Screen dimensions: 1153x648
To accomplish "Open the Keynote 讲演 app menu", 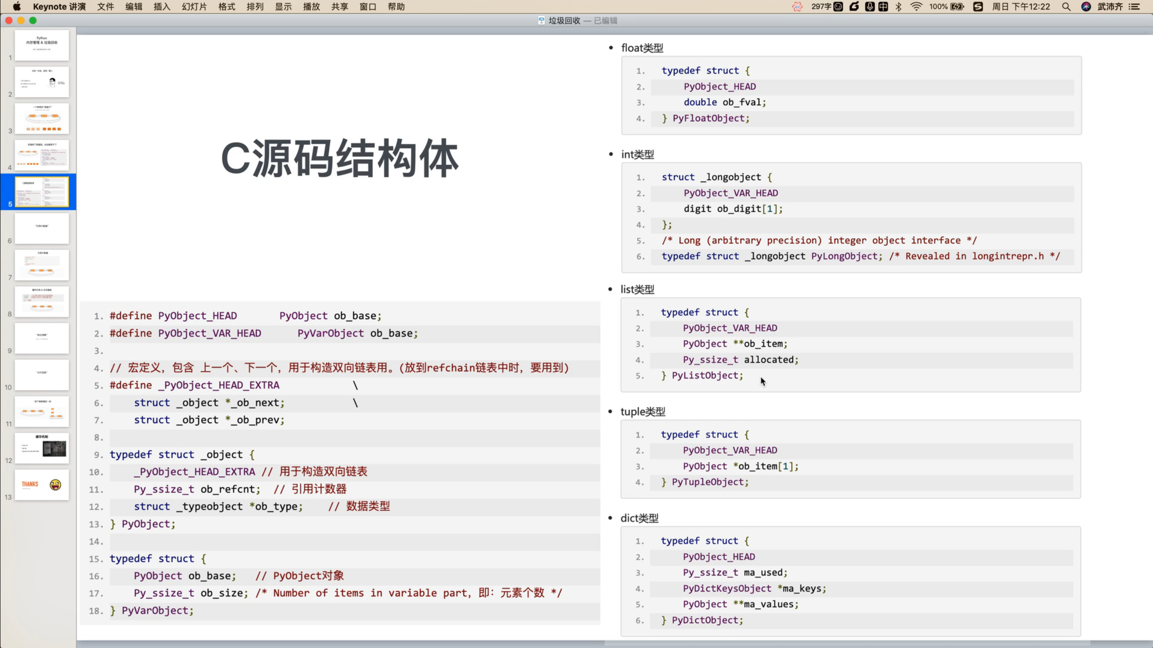I will pyautogui.click(x=59, y=6).
